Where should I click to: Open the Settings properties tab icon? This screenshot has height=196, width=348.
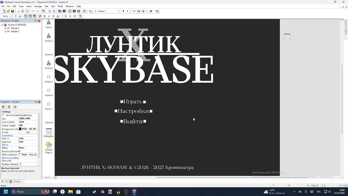coord(3,107)
